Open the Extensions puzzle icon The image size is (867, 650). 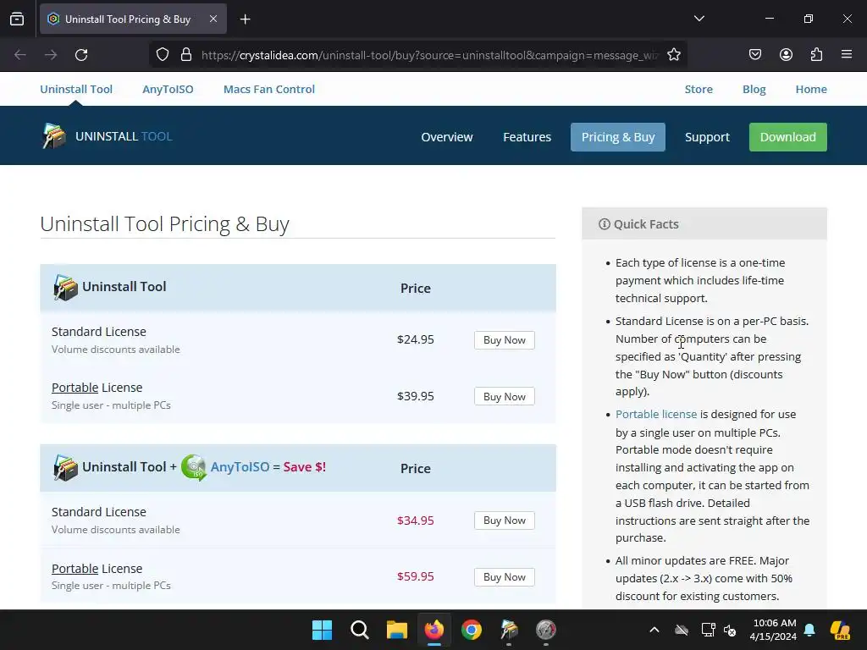click(816, 54)
